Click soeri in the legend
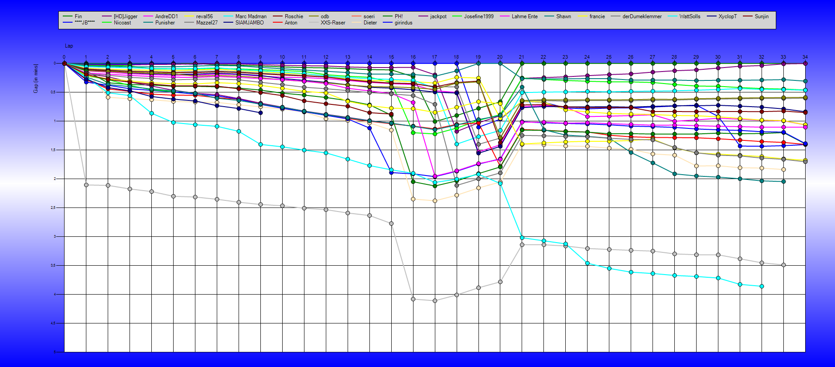The width and height of the screenshot is (835, 367). click(369, 16)
